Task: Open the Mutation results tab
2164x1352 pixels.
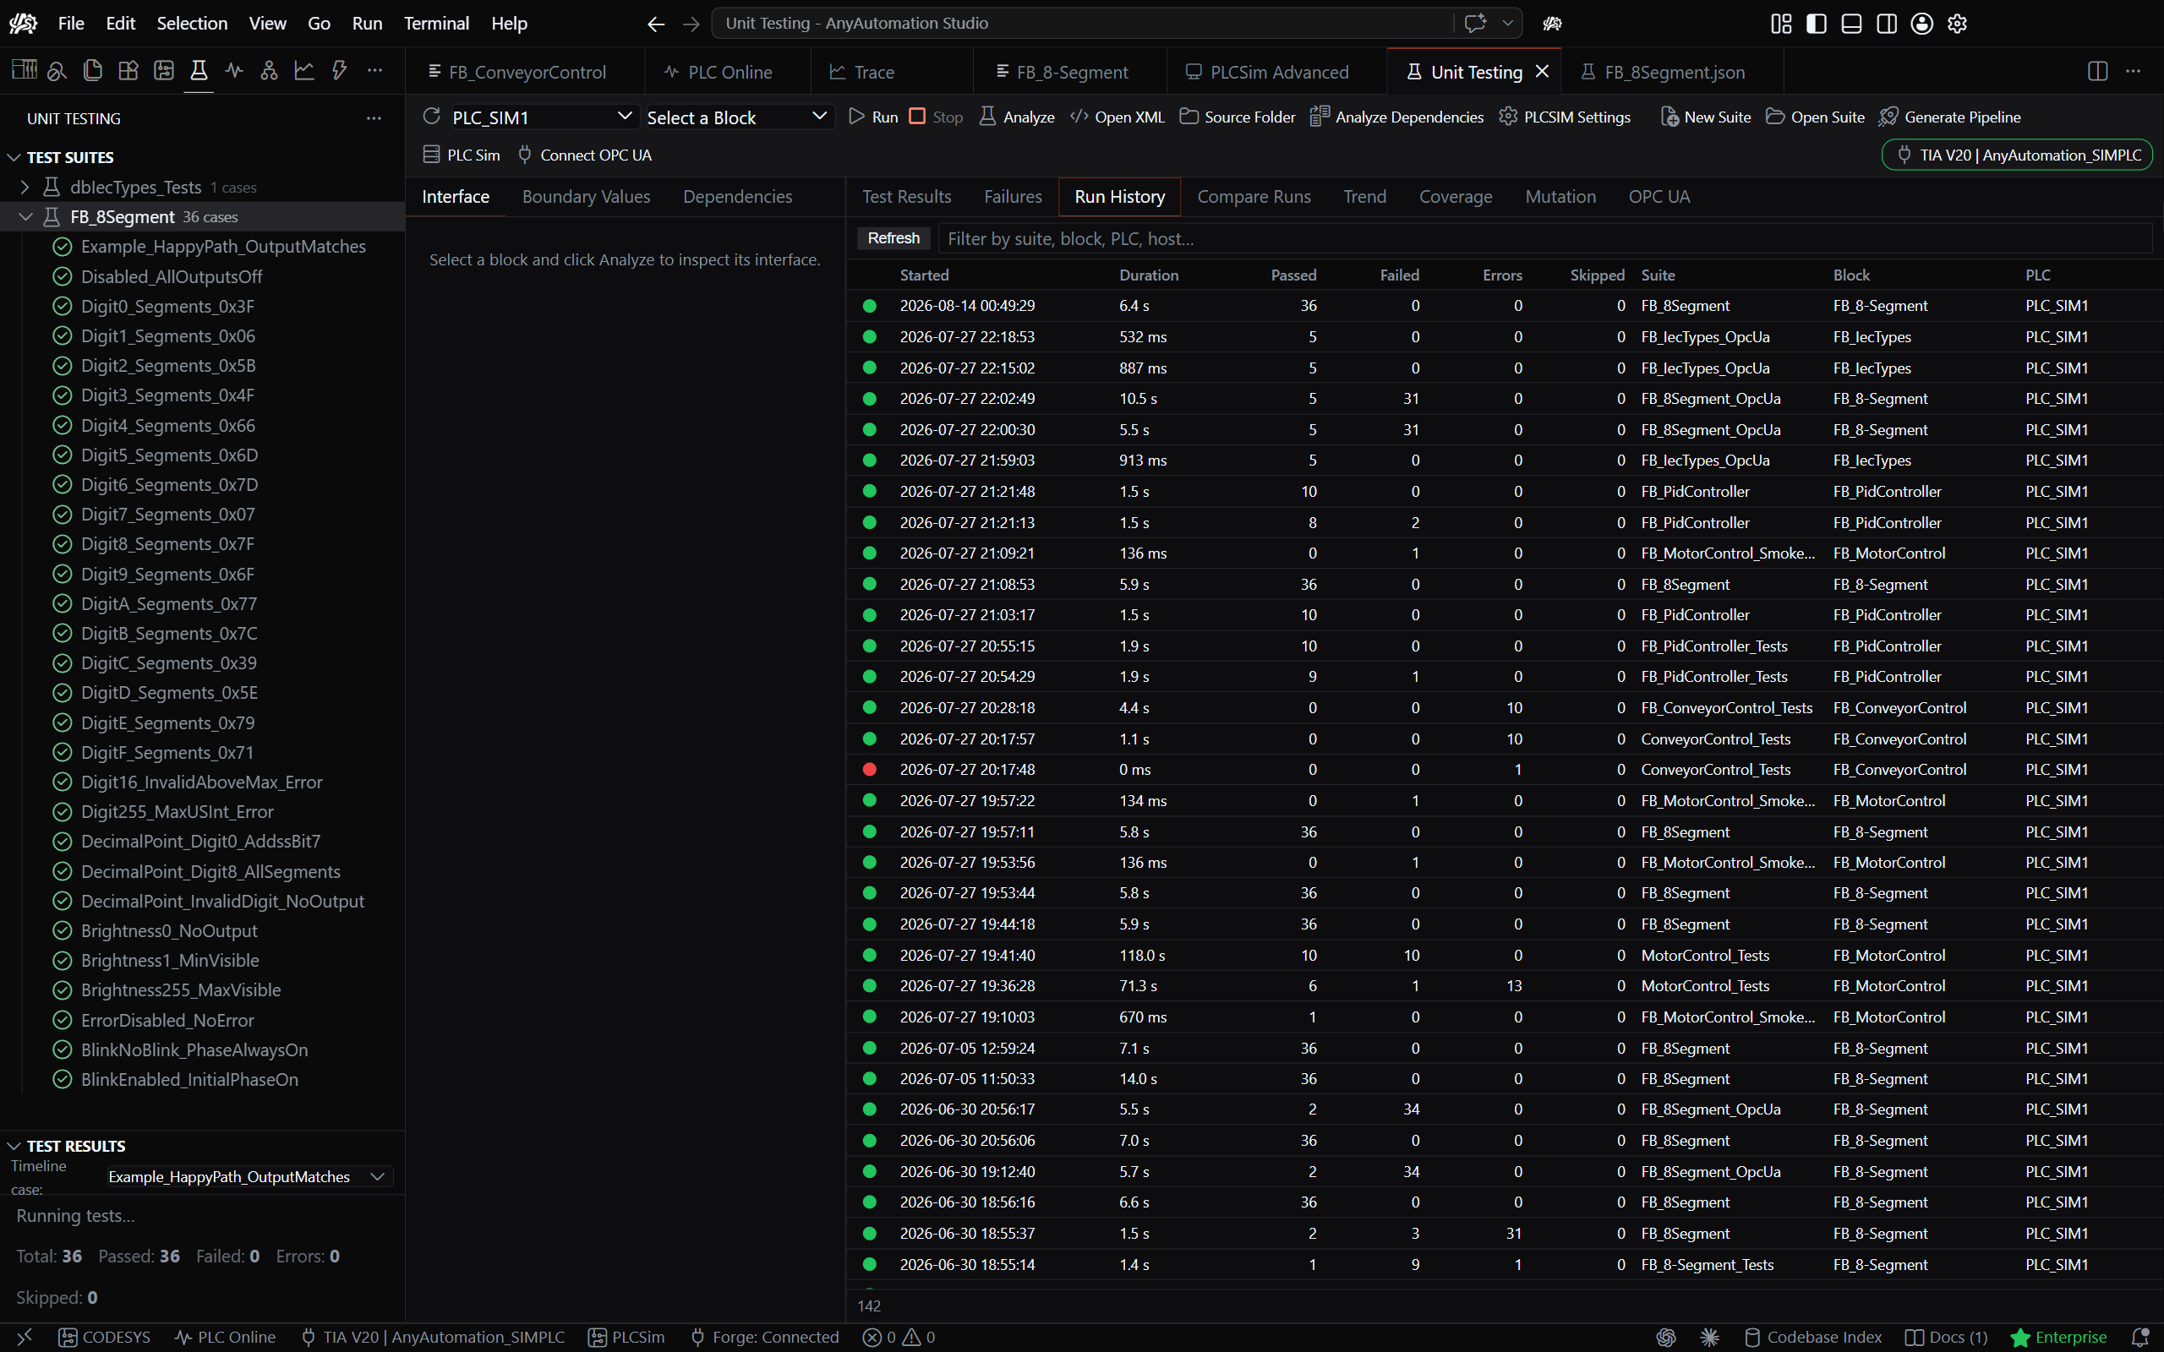Action: point(1560,197)
